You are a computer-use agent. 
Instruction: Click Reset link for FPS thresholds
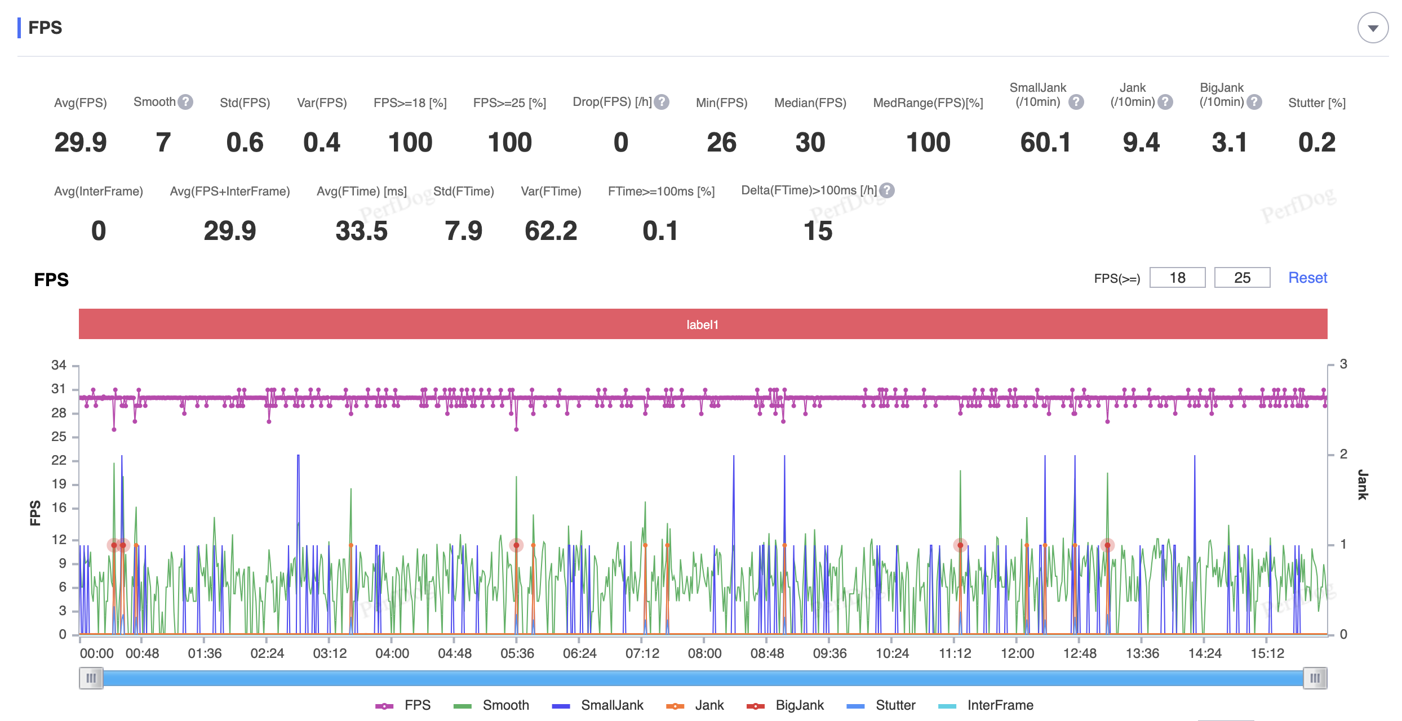tap(1307, 278)
